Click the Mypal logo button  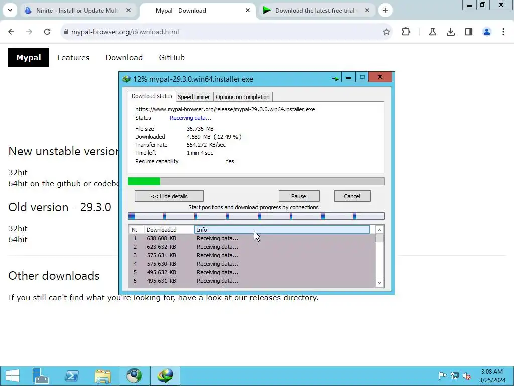29,57
